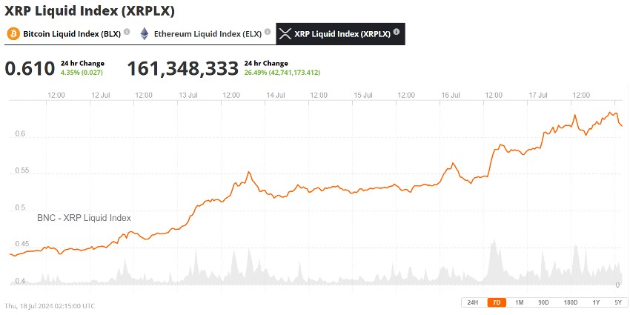Choose the 90D time range
This screenshot has height=315, width=630.
coord(543,302)
